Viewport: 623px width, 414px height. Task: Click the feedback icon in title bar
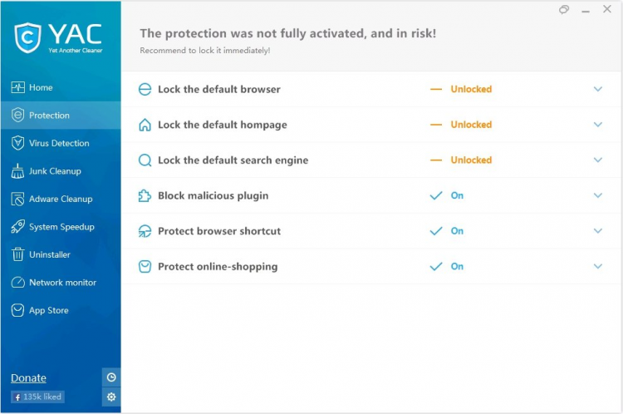(564, 10)
